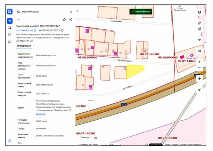Click the area value 1 090 кв. м
The height and width of the screenshot is (151, 213).
[x=41, y=121]
